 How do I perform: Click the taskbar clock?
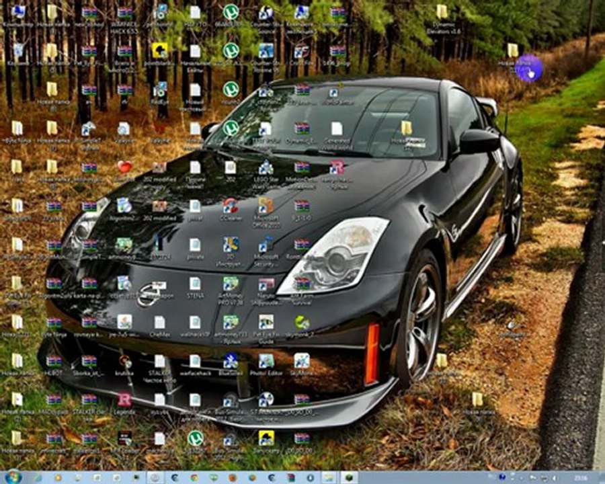click(579, 477)
